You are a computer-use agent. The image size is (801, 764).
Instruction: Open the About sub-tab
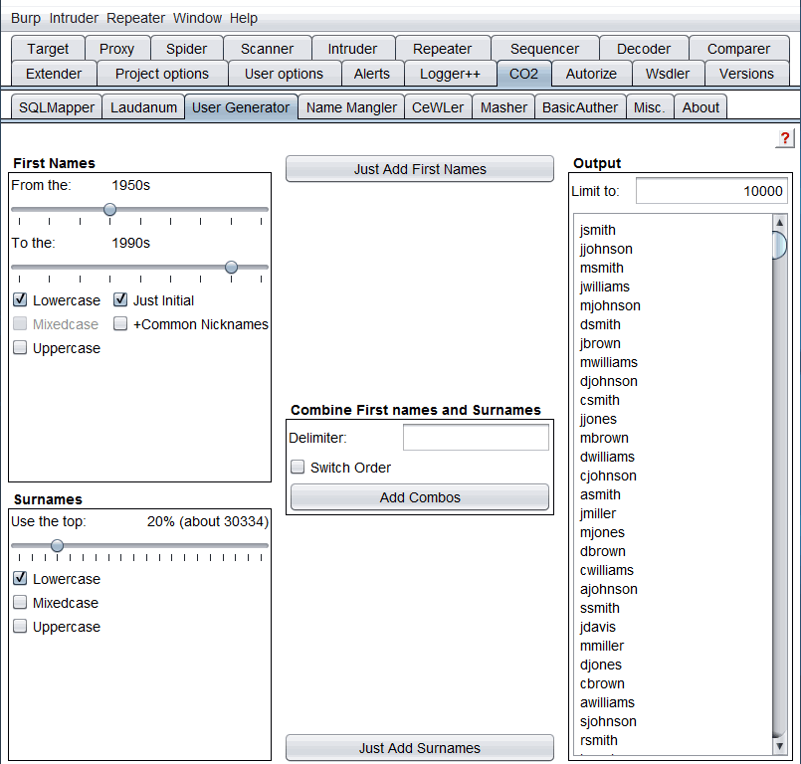[701, 107]
